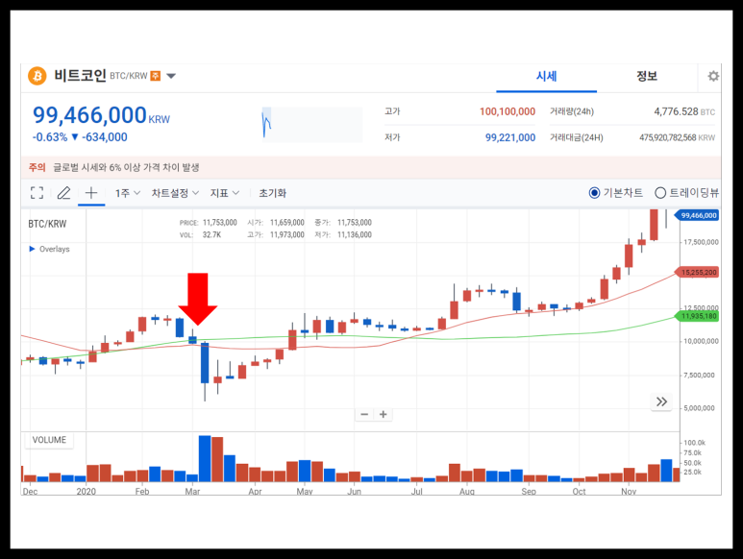Click the mini price sparkline thumbnail
Viewport: 743px width, 559px height.
point(311,125)
